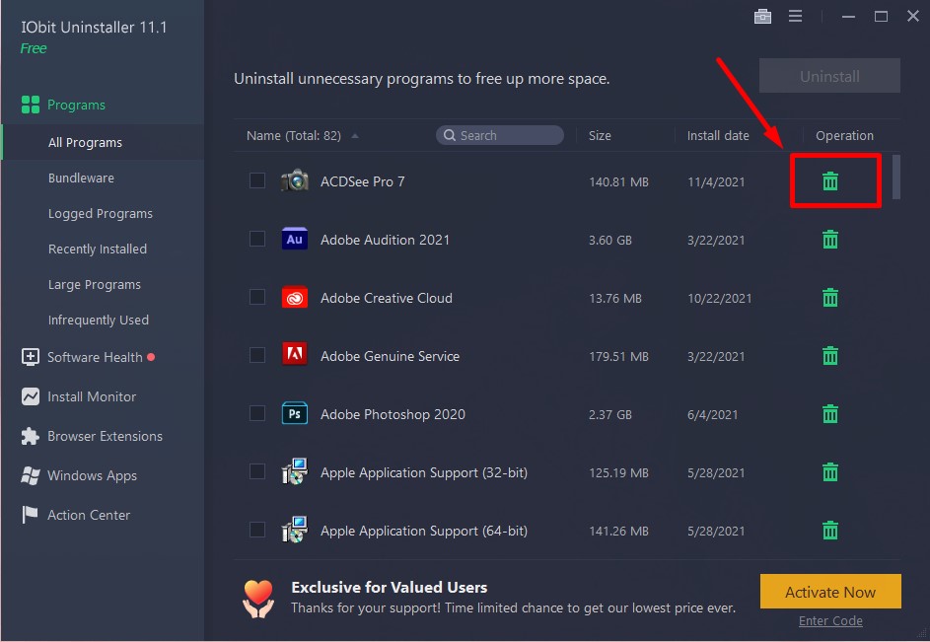Open the toolbox briefcase icon in title bar

tap(761, 17)
